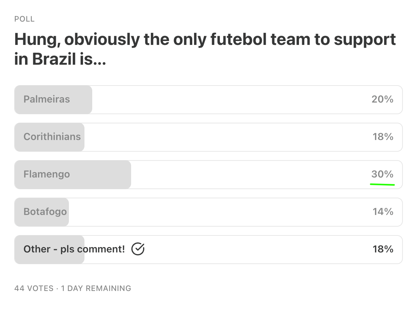Click empty middle of Botafogo's result bar
417x309 pixels.
click(x=219, y=212)
